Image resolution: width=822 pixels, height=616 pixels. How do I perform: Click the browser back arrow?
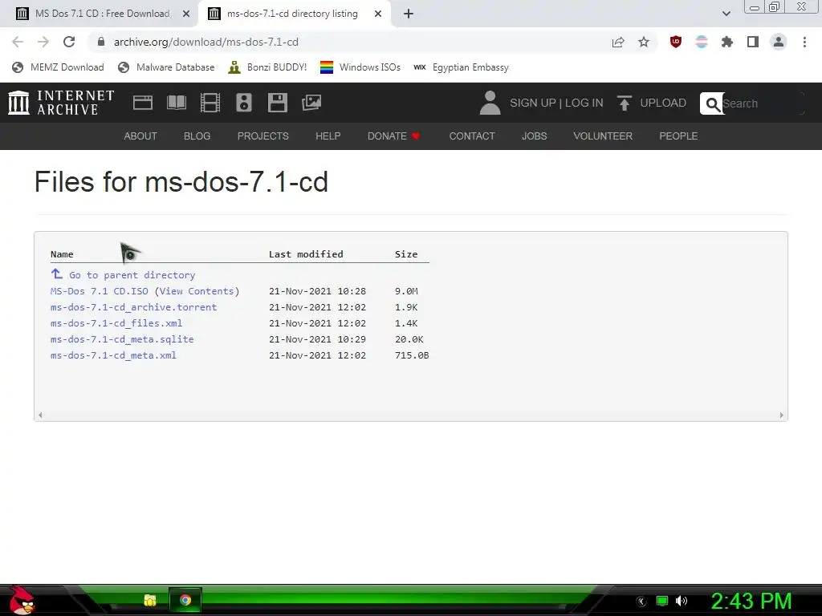[18, 42]
